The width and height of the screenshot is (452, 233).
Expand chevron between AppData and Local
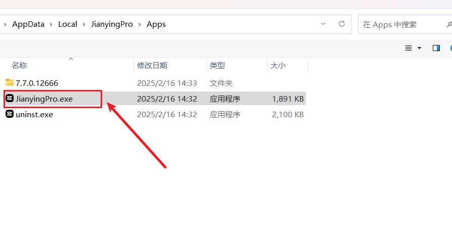click(51, 24)
